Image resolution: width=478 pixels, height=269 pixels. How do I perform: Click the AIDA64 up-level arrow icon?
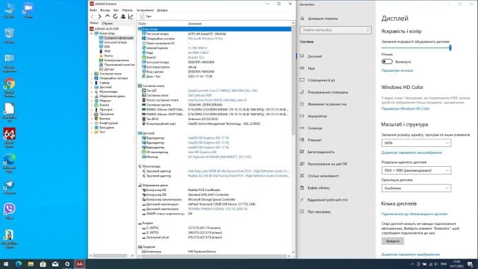(107, 17)
